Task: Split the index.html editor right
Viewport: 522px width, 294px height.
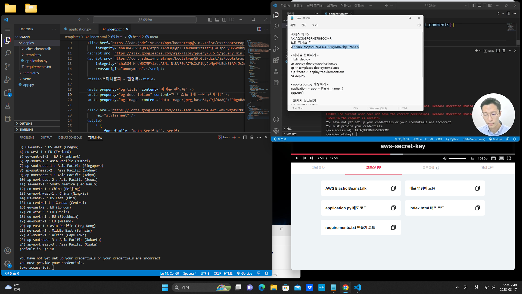Action: coord(259,29)
